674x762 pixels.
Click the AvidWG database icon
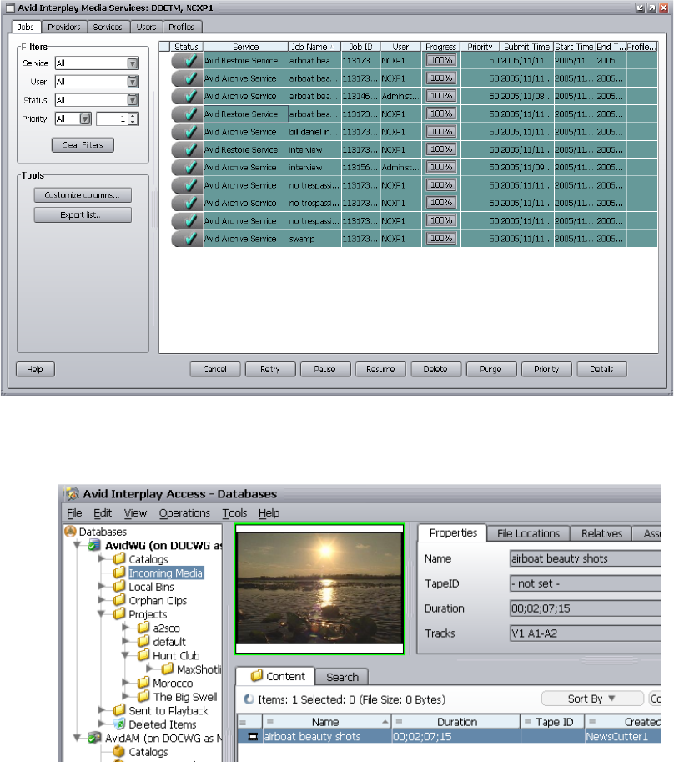(94, 545)
